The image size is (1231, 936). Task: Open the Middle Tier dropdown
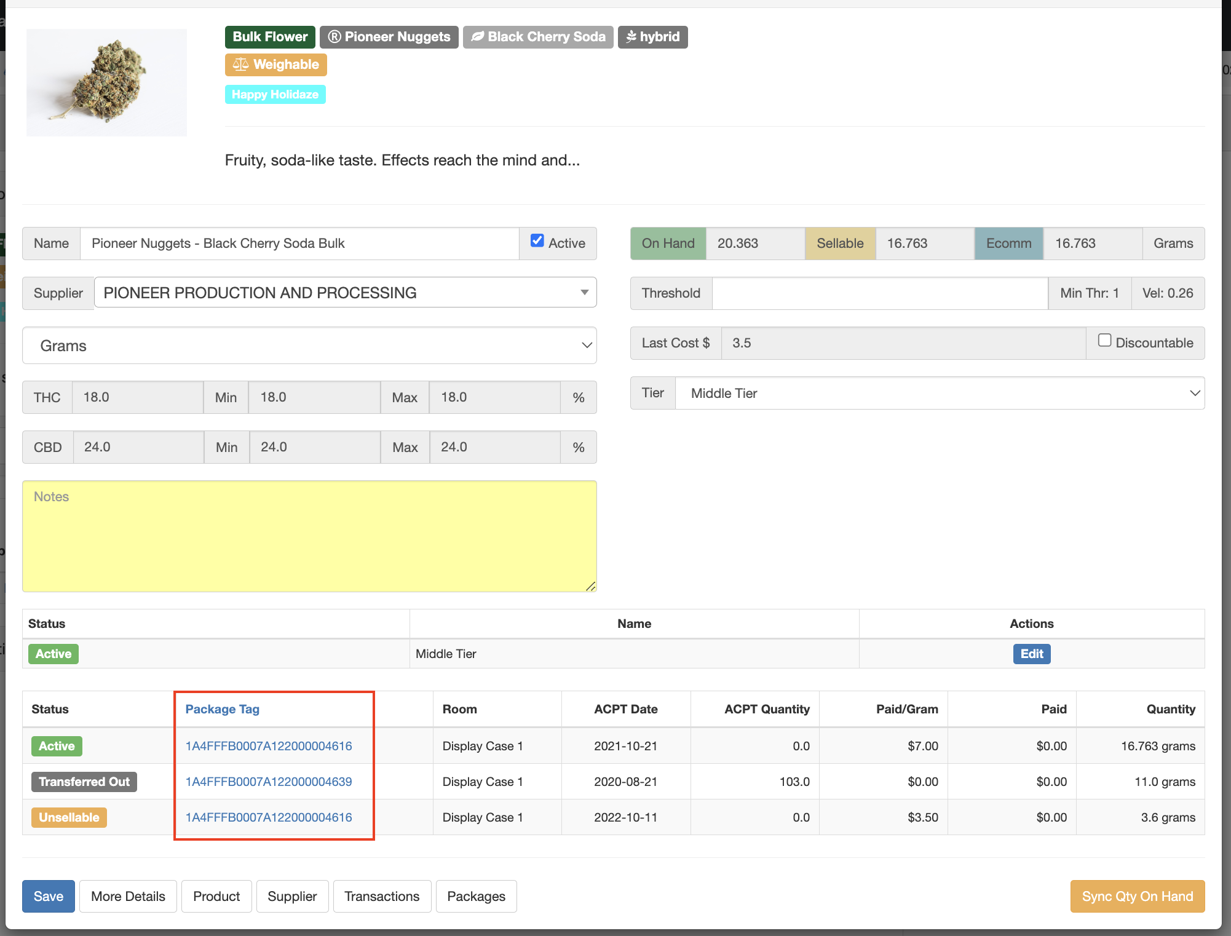[940, 393]
